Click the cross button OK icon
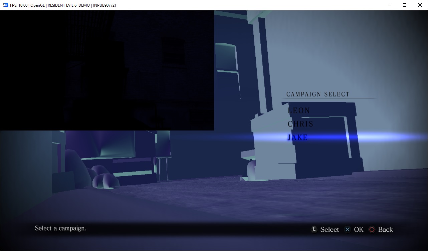The height and width of the screenshot is (251, 428). click(348, 229)
